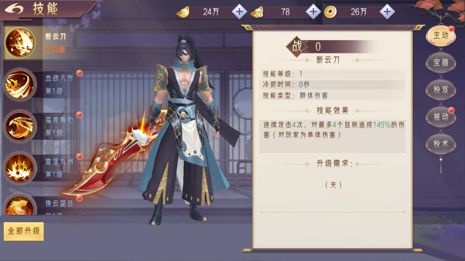Screen dimensions: 465x261
Task: Click the 全部升级 button
Action: 24,231
